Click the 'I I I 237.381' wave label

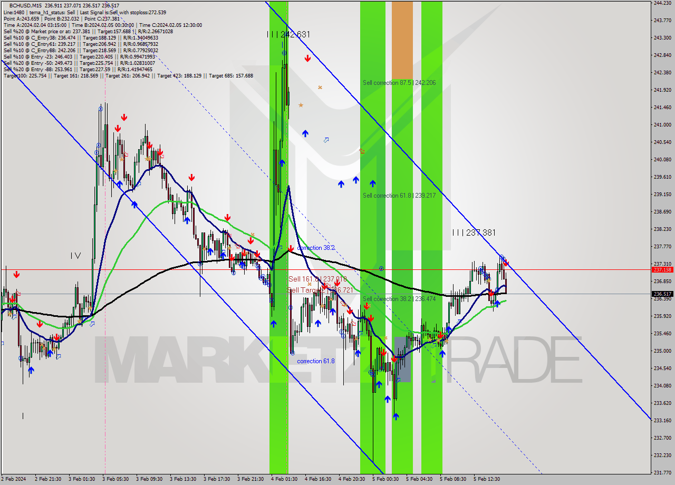[x=474, y=232]
